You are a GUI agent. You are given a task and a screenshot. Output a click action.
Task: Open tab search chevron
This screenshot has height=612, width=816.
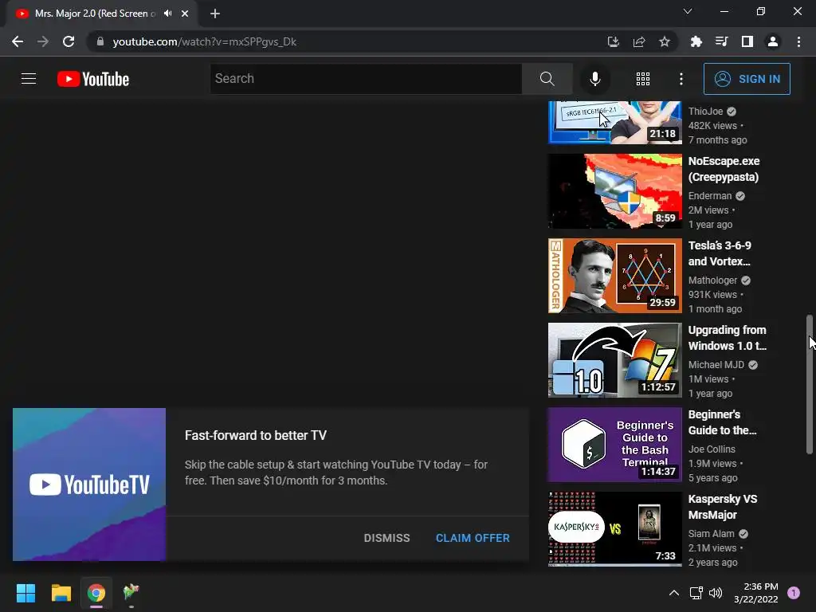pos(688,11)
